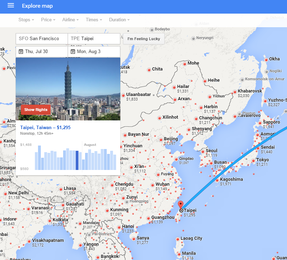Select the Hanoi map marker

(x=119, y=228)
